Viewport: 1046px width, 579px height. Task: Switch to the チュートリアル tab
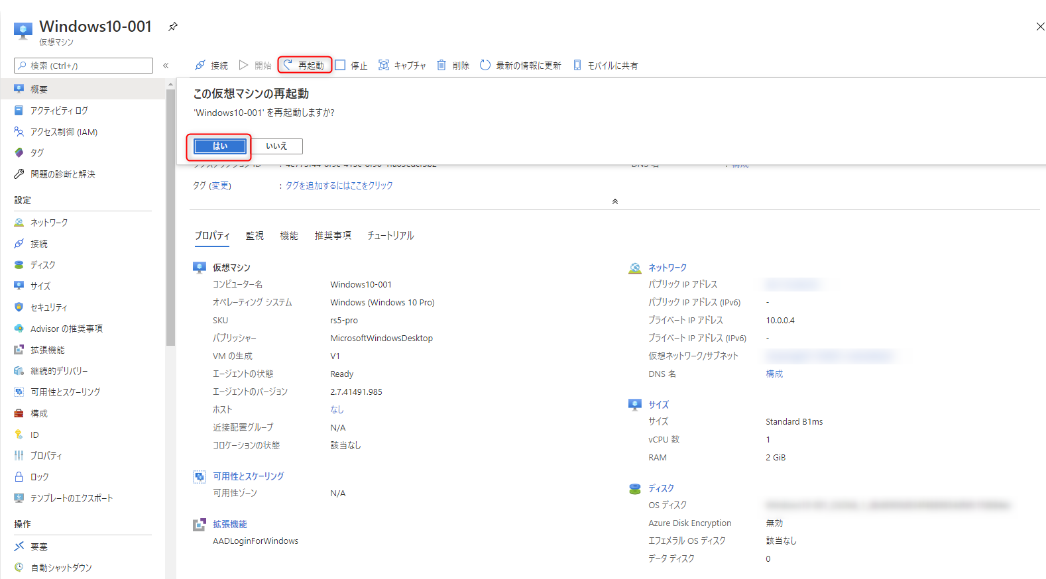[x=390, y=236]
